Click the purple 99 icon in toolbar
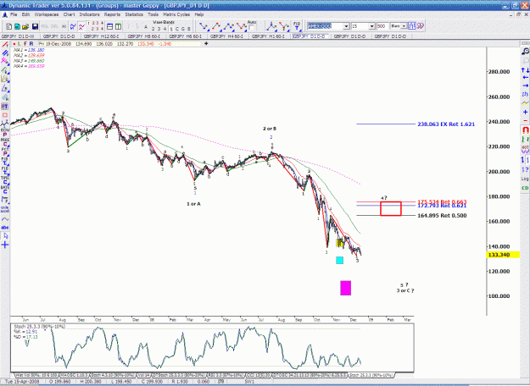The width and height of the screenshot is (530, 386). click(x=420, y=26)
